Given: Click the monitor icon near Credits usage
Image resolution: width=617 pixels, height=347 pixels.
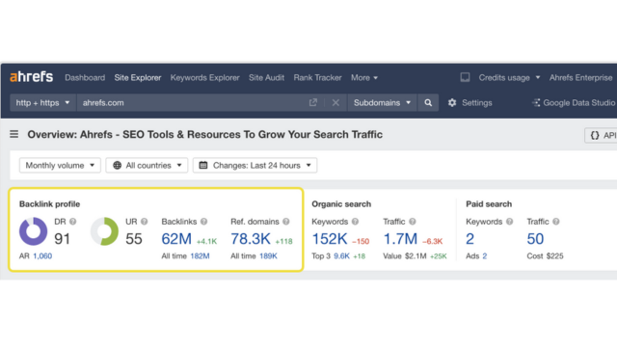Looking at the screenshot, I should pos(465,77).
